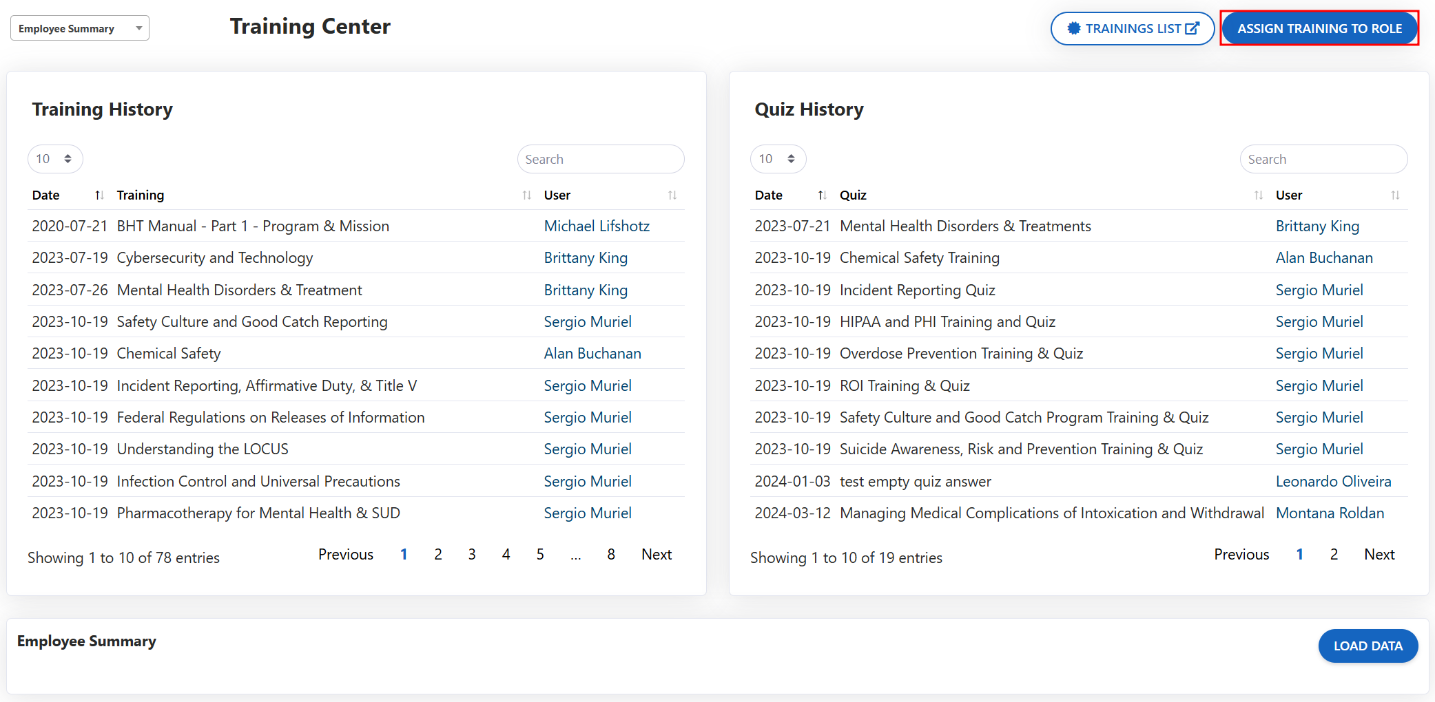Open the Employee Summary dropdown
The image size is (1435, 702).
coord(80,29)
